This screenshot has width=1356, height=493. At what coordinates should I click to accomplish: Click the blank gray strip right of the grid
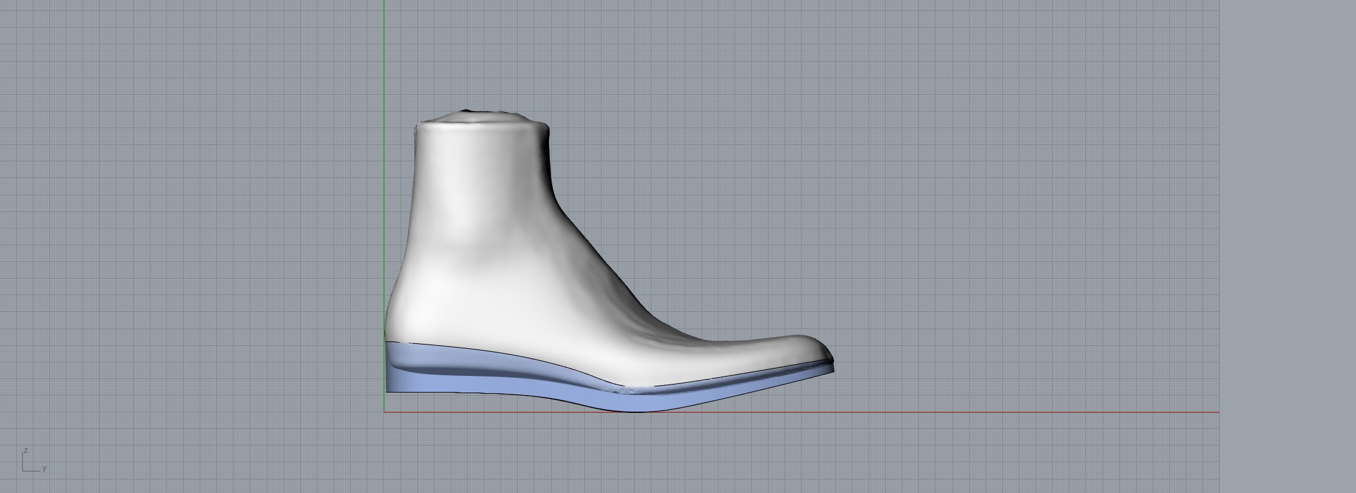(x=1288, y=246)
